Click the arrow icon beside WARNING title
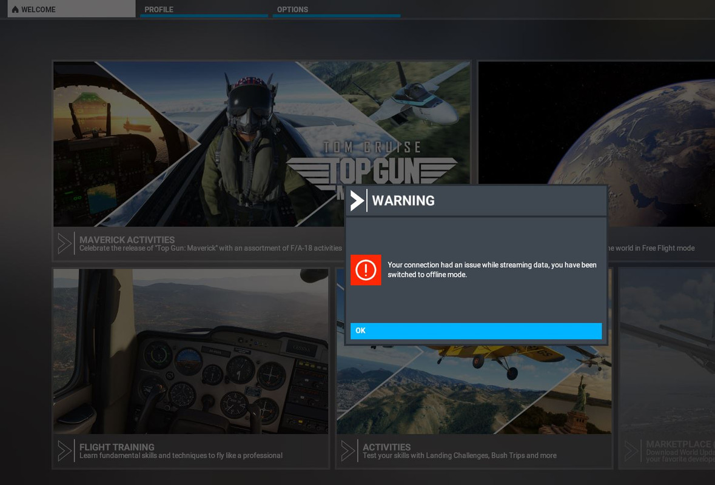The image size is (715, 485). tap(357, 201)
